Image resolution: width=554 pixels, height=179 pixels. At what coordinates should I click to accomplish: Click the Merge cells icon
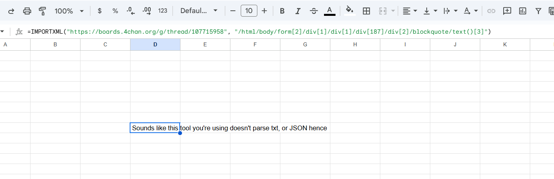pyautogui.click(x=383, y=11)
